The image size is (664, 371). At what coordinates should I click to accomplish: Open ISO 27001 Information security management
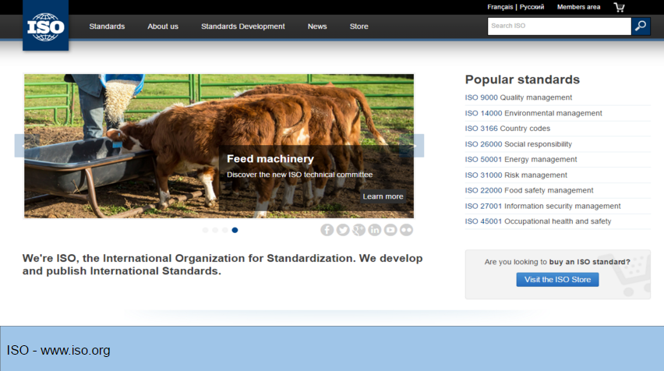pyautogui.click(x=543, y=206)
